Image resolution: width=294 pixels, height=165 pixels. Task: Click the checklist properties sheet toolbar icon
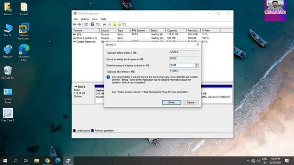pyautogui.click(x=109, y=24)
